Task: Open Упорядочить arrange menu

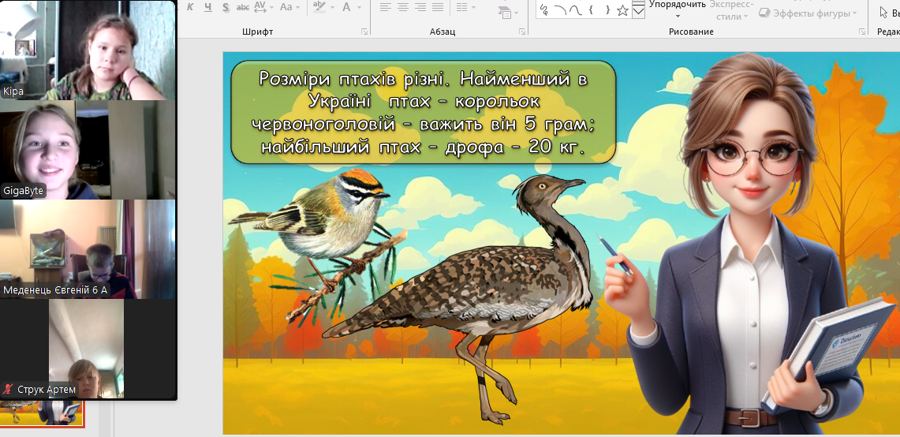Action: (678, 9)
